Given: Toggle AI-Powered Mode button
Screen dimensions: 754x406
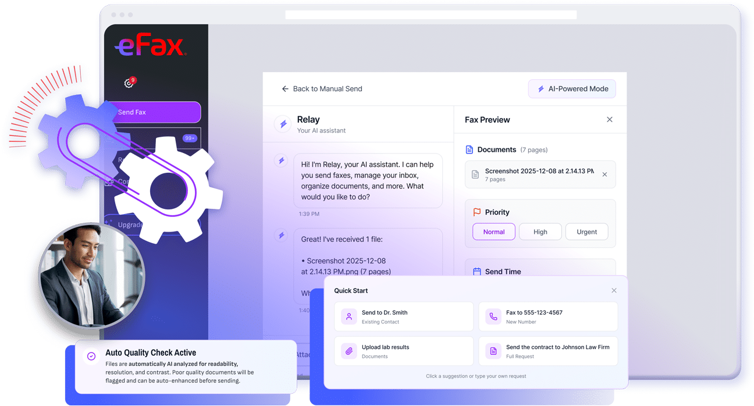Looking at the screenshot, I should point(572,89).
